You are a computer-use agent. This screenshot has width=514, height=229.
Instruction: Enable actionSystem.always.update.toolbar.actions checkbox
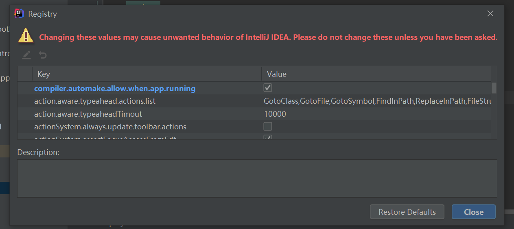coord(268,126)
